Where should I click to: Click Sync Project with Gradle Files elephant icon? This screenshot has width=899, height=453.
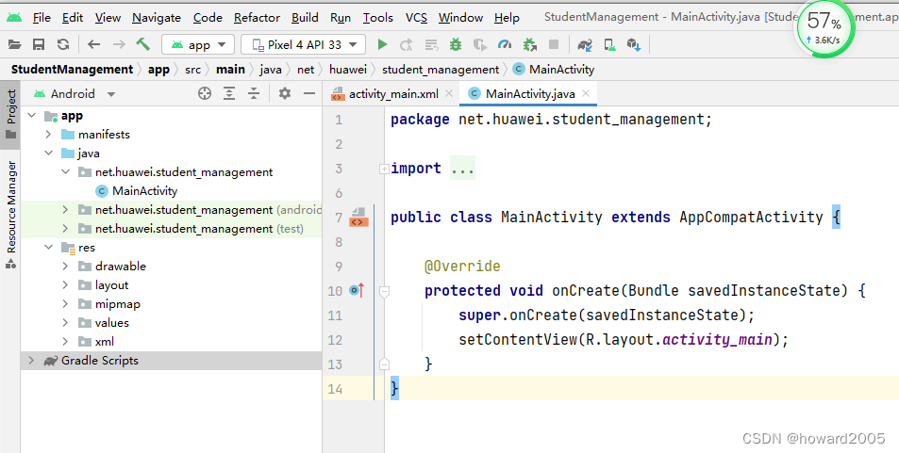(x=585, y=44)
